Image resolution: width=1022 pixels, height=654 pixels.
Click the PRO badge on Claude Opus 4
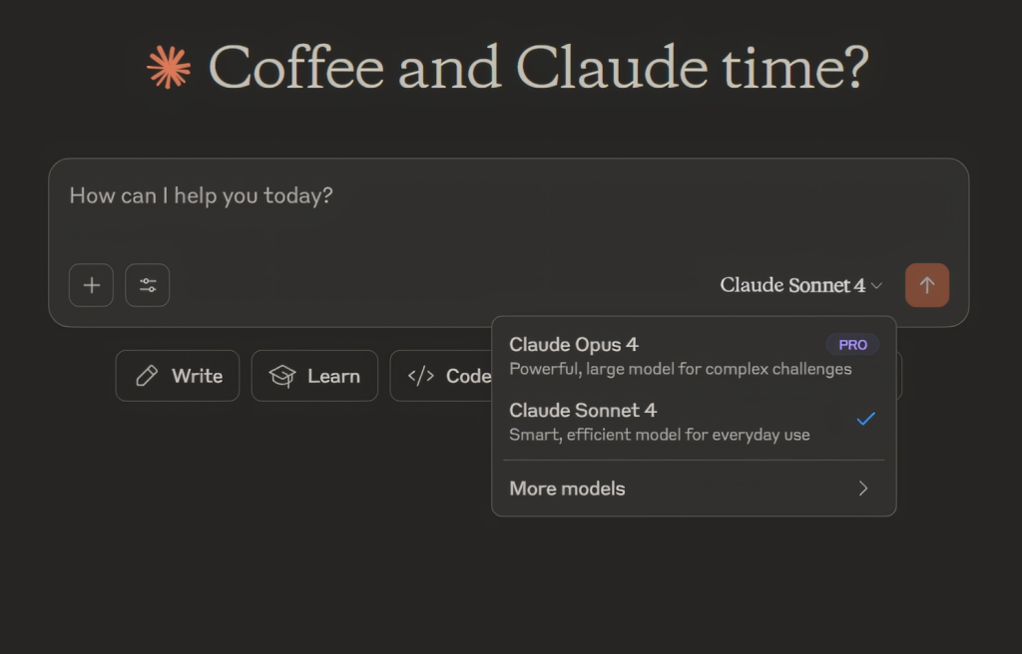tap(852, 344)
